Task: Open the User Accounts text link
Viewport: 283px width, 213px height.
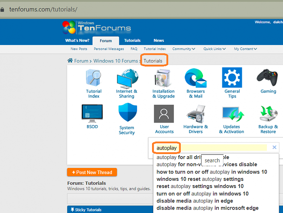Action: click(x=164, y=129)
